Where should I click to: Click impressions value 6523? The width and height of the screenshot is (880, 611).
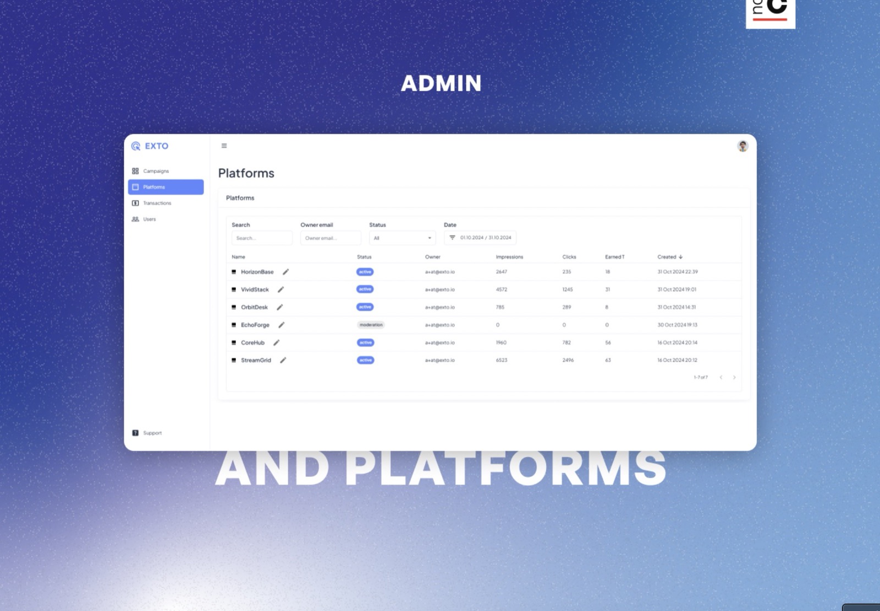(502, 360)
